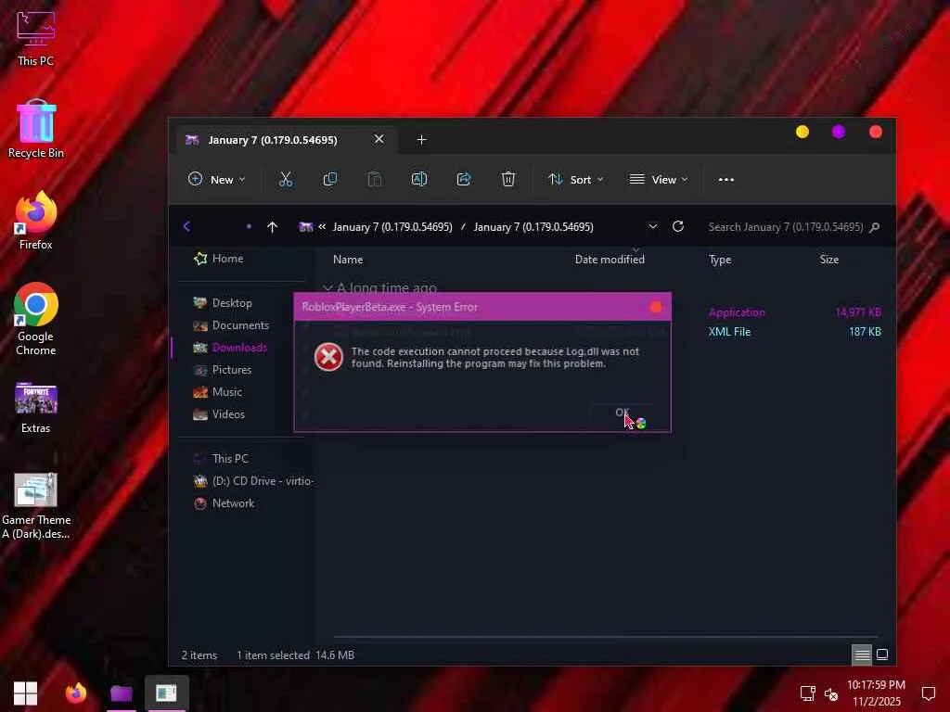Sort by Date modified column header
The image size is (950, 712).
click(x=610, y=260)
